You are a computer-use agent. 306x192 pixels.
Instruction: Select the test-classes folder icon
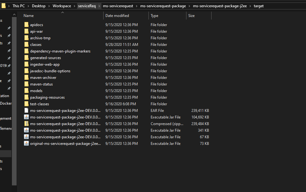pos(26,104)
